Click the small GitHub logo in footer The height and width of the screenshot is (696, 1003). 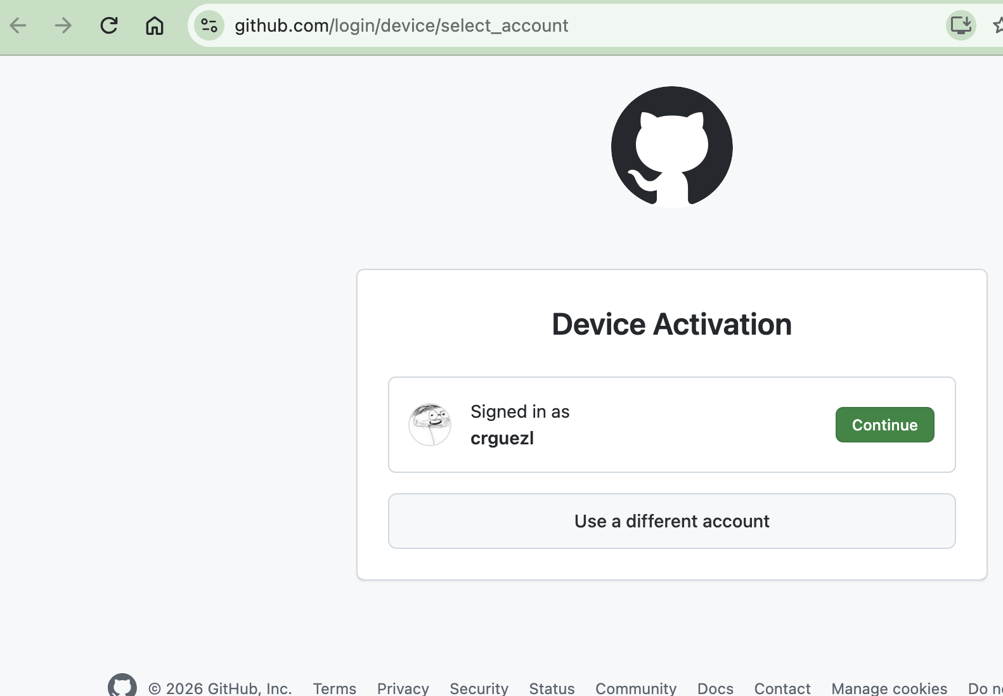(x=122, y=686)
